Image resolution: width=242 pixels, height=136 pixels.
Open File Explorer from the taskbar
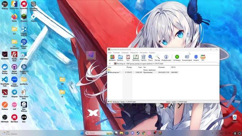click(x=121, y=133)
